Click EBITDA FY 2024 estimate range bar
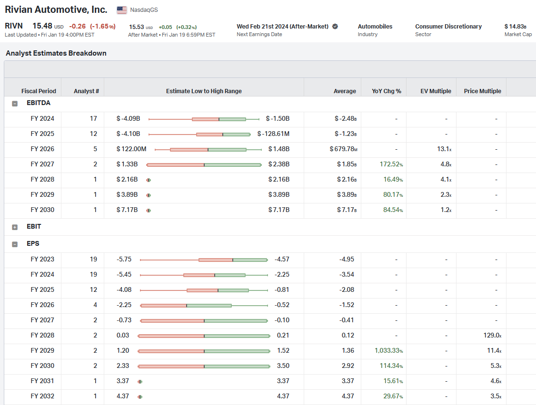This screenshot has height=405, width=536. (x=204, y=119)
